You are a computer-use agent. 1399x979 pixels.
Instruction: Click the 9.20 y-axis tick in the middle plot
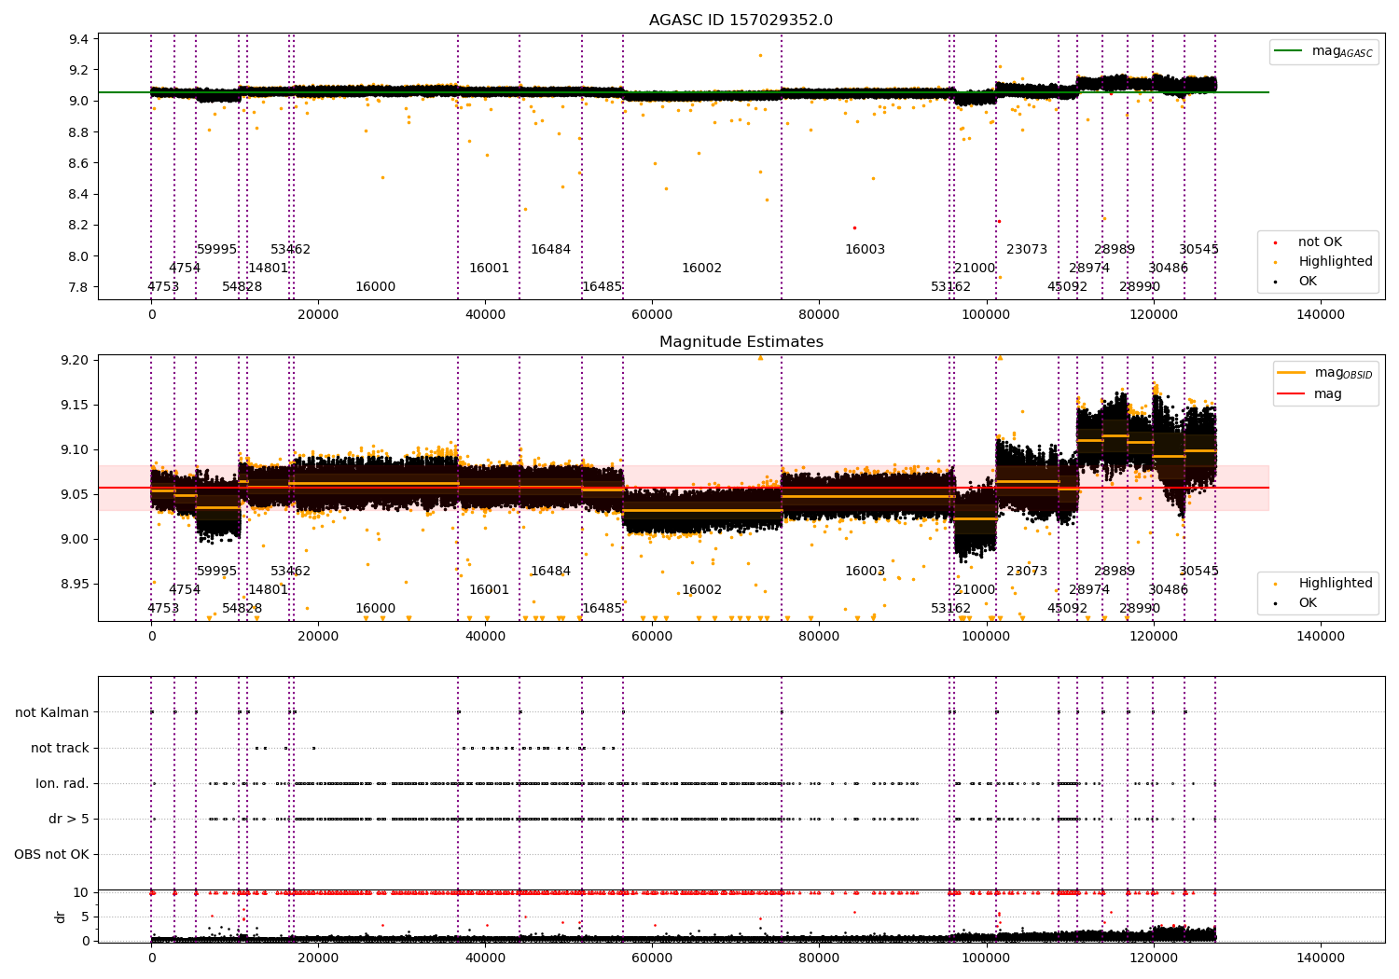76,360
